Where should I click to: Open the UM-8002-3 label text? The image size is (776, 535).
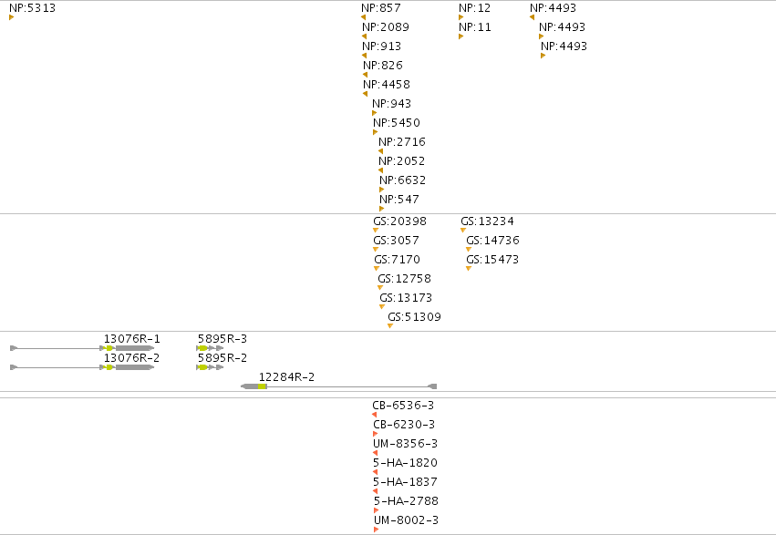pyautogui.click(x=407, y=520)
